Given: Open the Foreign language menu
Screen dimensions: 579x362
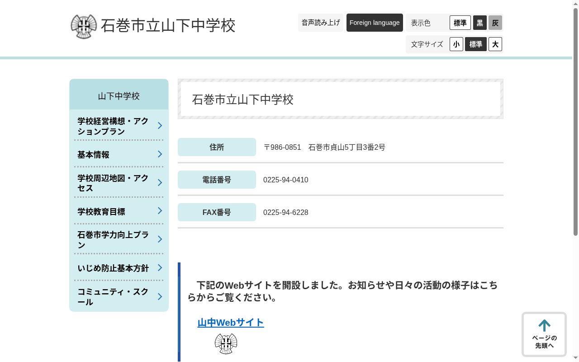Looking at the screenshot, I should pyautogui.click(x=375, y=23).
